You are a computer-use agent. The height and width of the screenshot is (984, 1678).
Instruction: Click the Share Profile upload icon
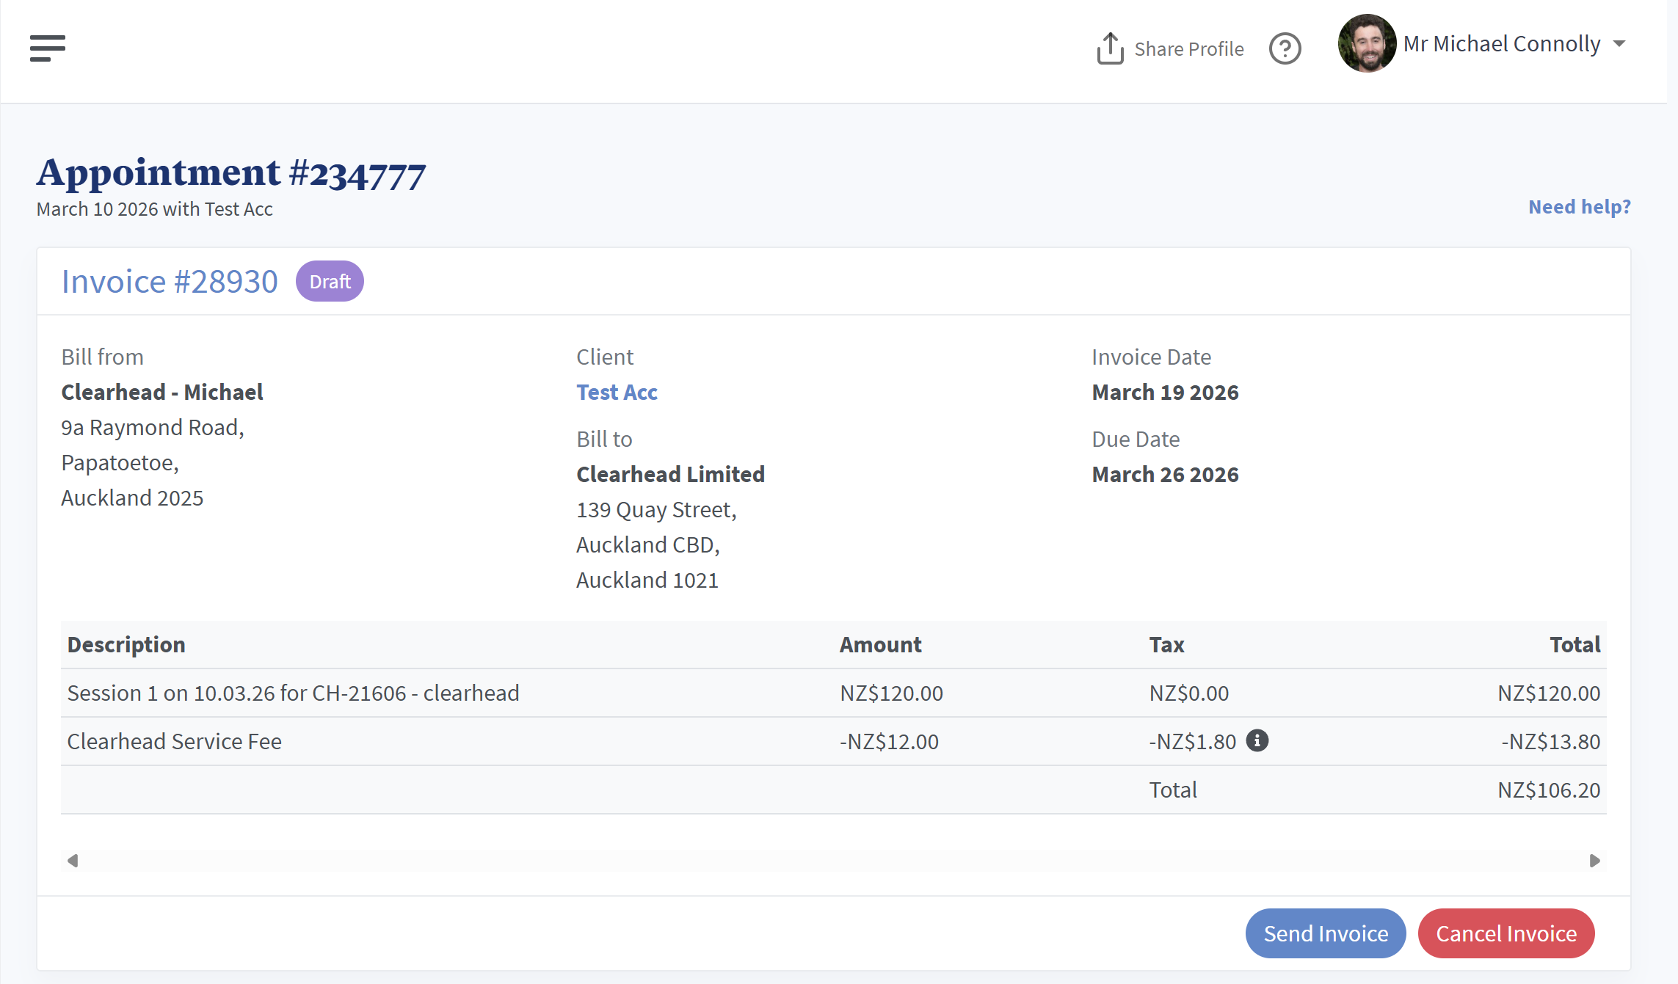click(x=1110, y=48)
